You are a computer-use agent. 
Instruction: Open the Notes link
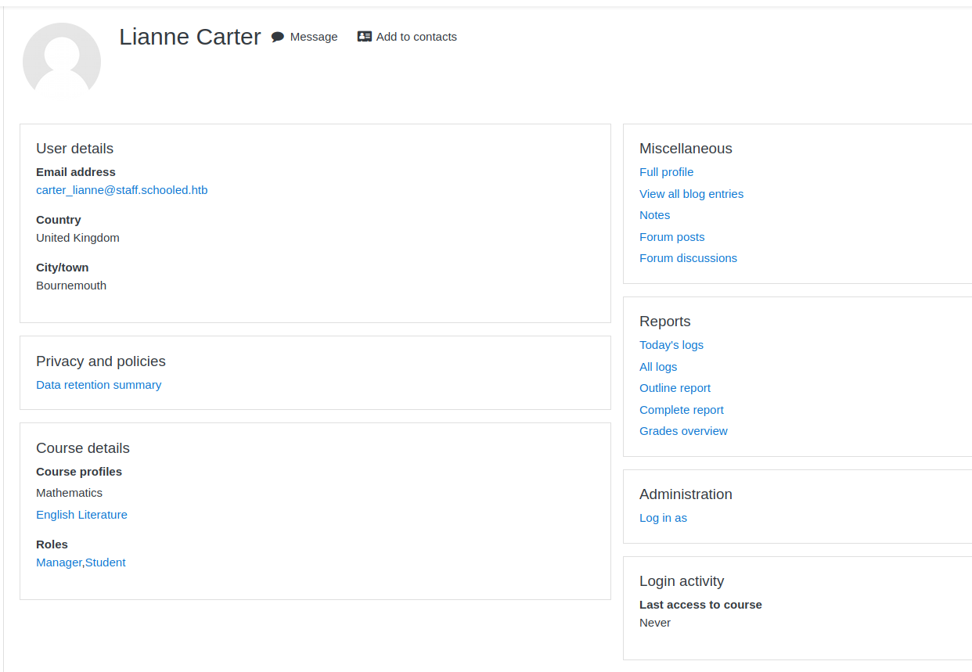pos(654,215)
